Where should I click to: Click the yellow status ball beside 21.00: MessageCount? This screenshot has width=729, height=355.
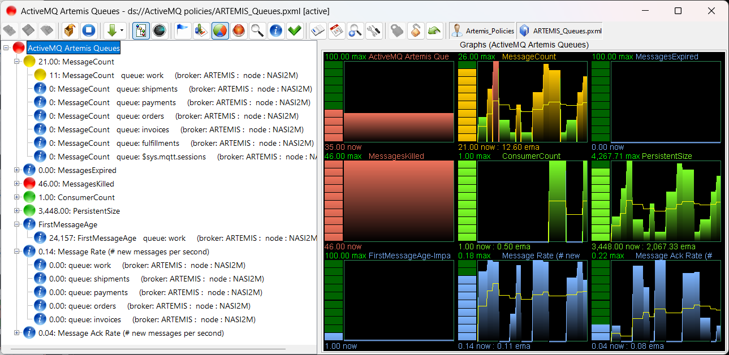point(29,62)
